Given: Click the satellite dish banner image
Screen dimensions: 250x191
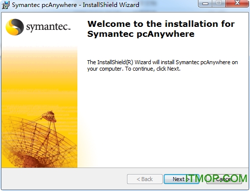Looking at the screenshot, I should click(39, 107).
